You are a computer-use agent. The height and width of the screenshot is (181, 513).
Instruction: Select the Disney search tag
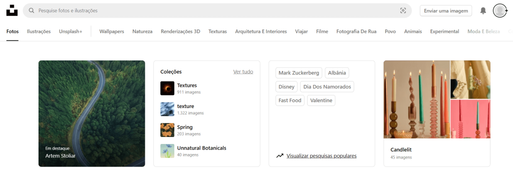pyautogui.click(x=287, y=86)
